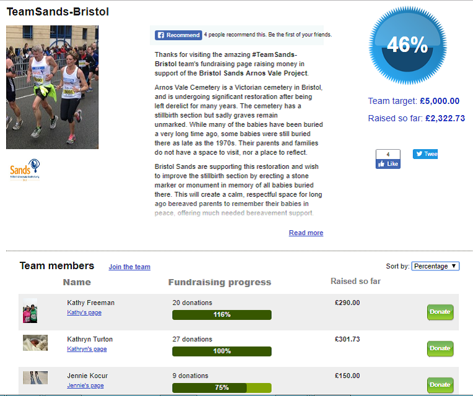Screen dimensions: 473x396
Task: Click Kathy Freeman's 116% progress bar
Action: point(222,315)
